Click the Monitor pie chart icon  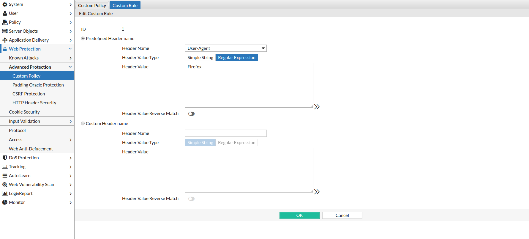click(5, 202)
